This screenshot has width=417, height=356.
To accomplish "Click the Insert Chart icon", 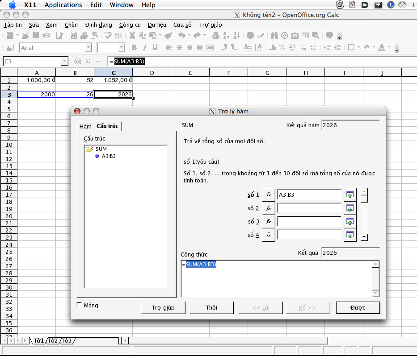I will [x=250, y=35].
